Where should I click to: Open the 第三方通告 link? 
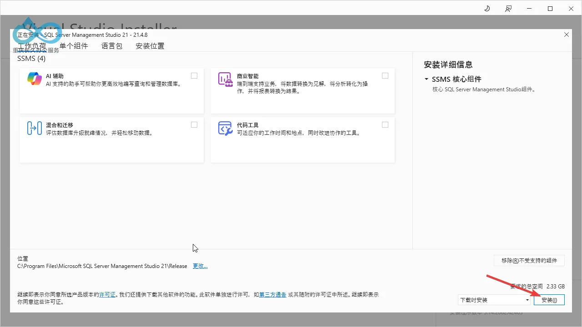(273, 295)
